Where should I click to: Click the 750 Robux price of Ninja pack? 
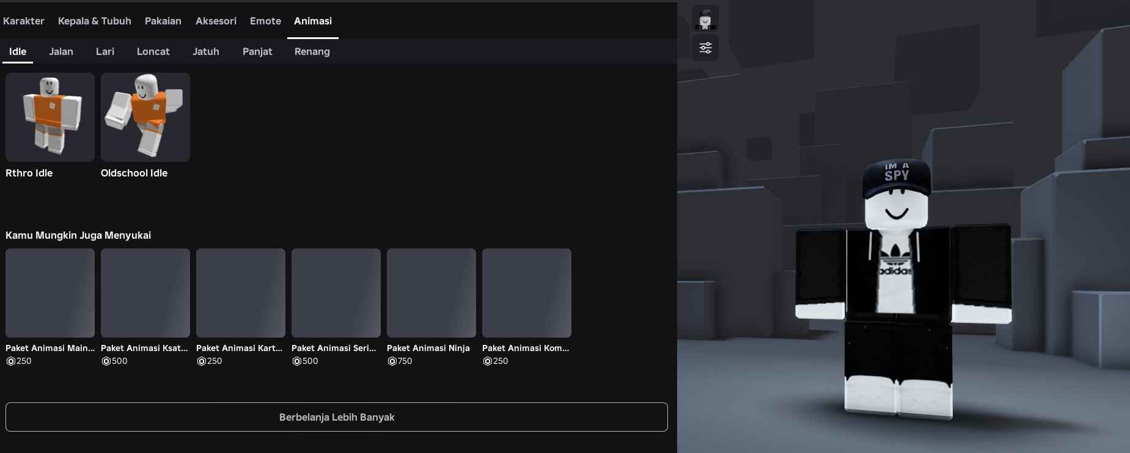(x=400, y=361)
